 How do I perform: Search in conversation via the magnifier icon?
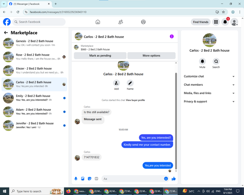216,61
